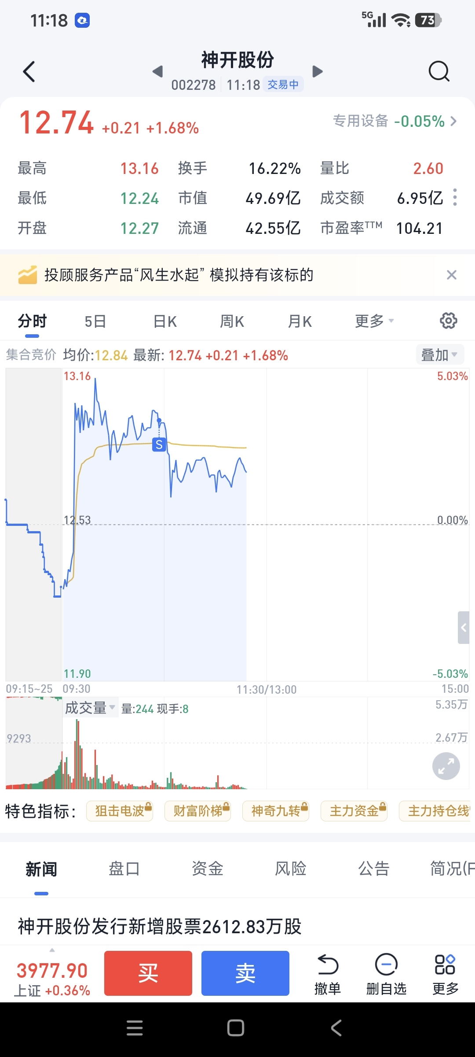Switch to the 日K chart tab
Screen dimensions: 475x1057
(165, 322)
